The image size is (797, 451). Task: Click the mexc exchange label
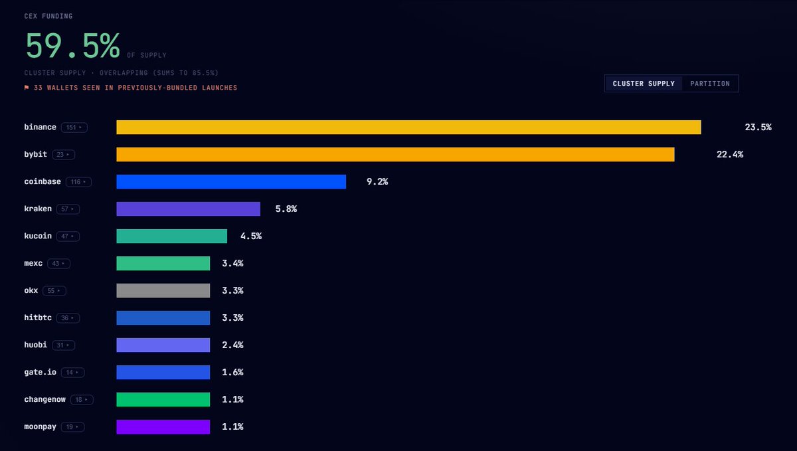33,263
